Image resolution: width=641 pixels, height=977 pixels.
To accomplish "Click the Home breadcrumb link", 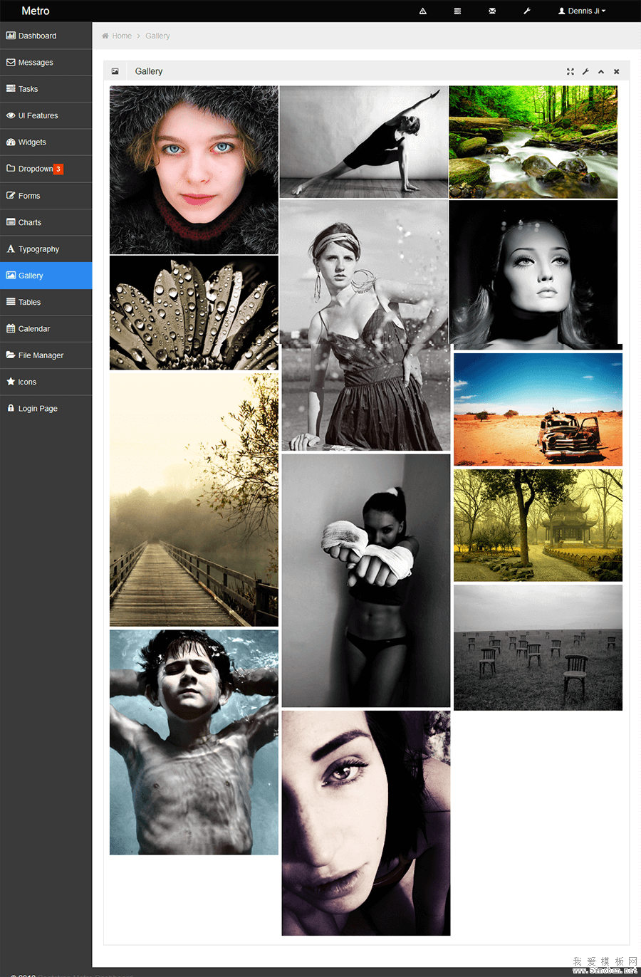I will pyautogui.click(x=122, y=36).
